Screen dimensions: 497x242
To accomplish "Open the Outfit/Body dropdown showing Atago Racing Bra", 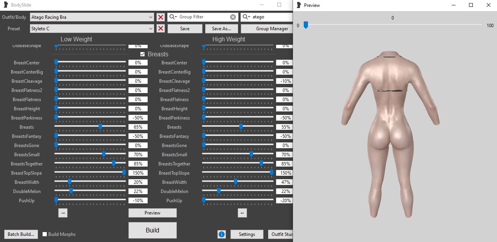I will click(92, 17).
